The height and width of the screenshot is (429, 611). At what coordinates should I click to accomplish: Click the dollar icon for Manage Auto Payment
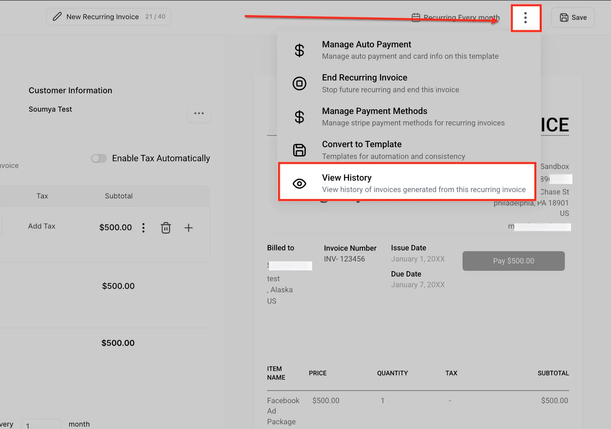(x=299, y=50)
